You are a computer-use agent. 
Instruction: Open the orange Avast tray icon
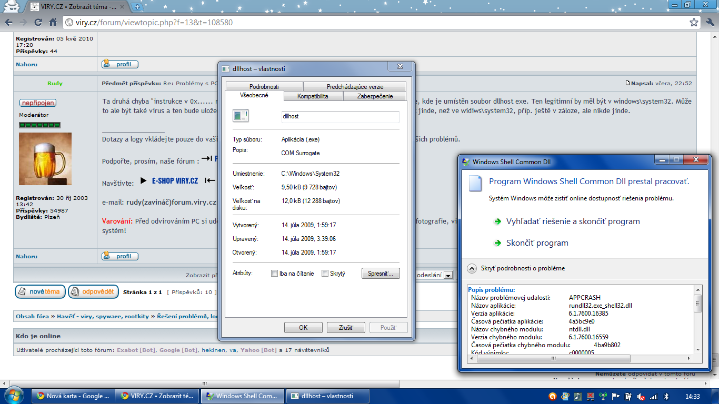552,396
